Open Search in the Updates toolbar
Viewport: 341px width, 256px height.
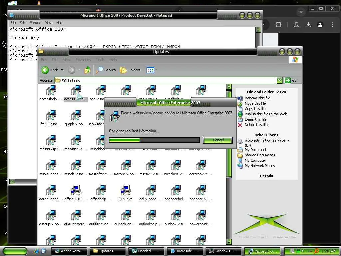pos(106,70)
